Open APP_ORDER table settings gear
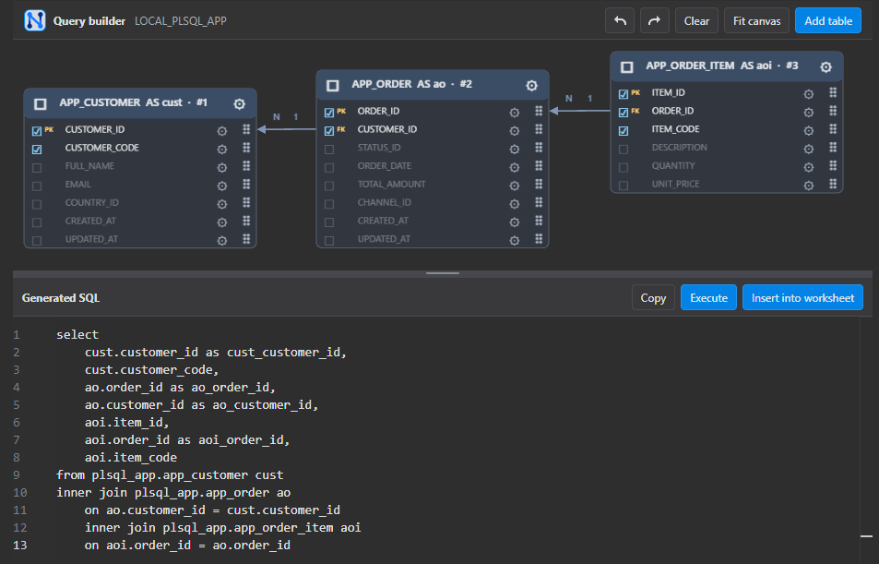Screen dimensions: 879x564 (x=531, y=85)
